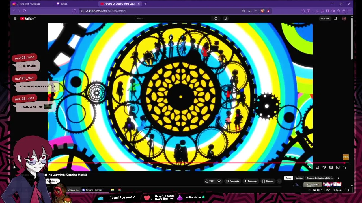Toggle the browser sidebar panel
The width and height of the screenshot is (362, 203).
pos(328,11)
